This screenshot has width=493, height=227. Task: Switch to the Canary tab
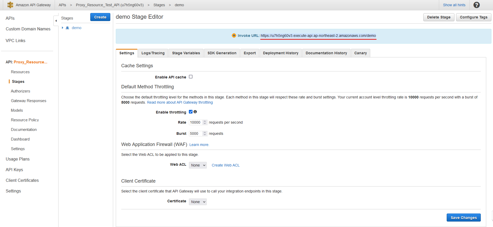click(360, 53)
